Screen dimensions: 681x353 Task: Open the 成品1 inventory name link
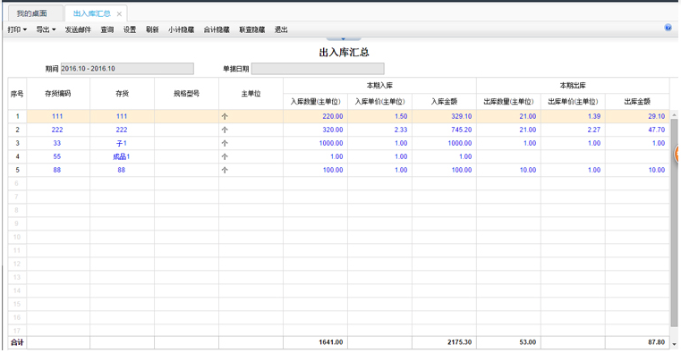[x=121, y=156]
